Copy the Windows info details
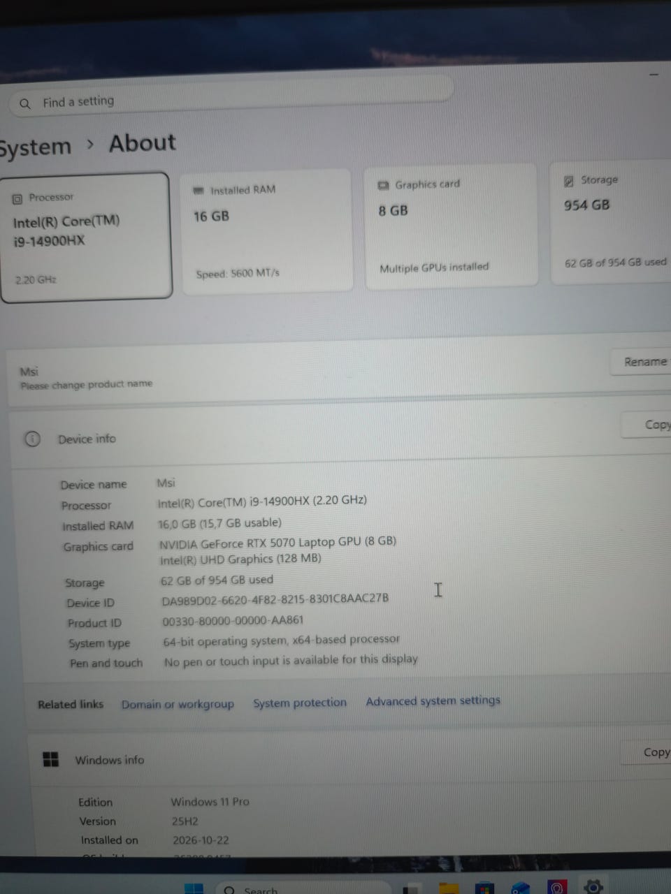 tap(647, 752)
